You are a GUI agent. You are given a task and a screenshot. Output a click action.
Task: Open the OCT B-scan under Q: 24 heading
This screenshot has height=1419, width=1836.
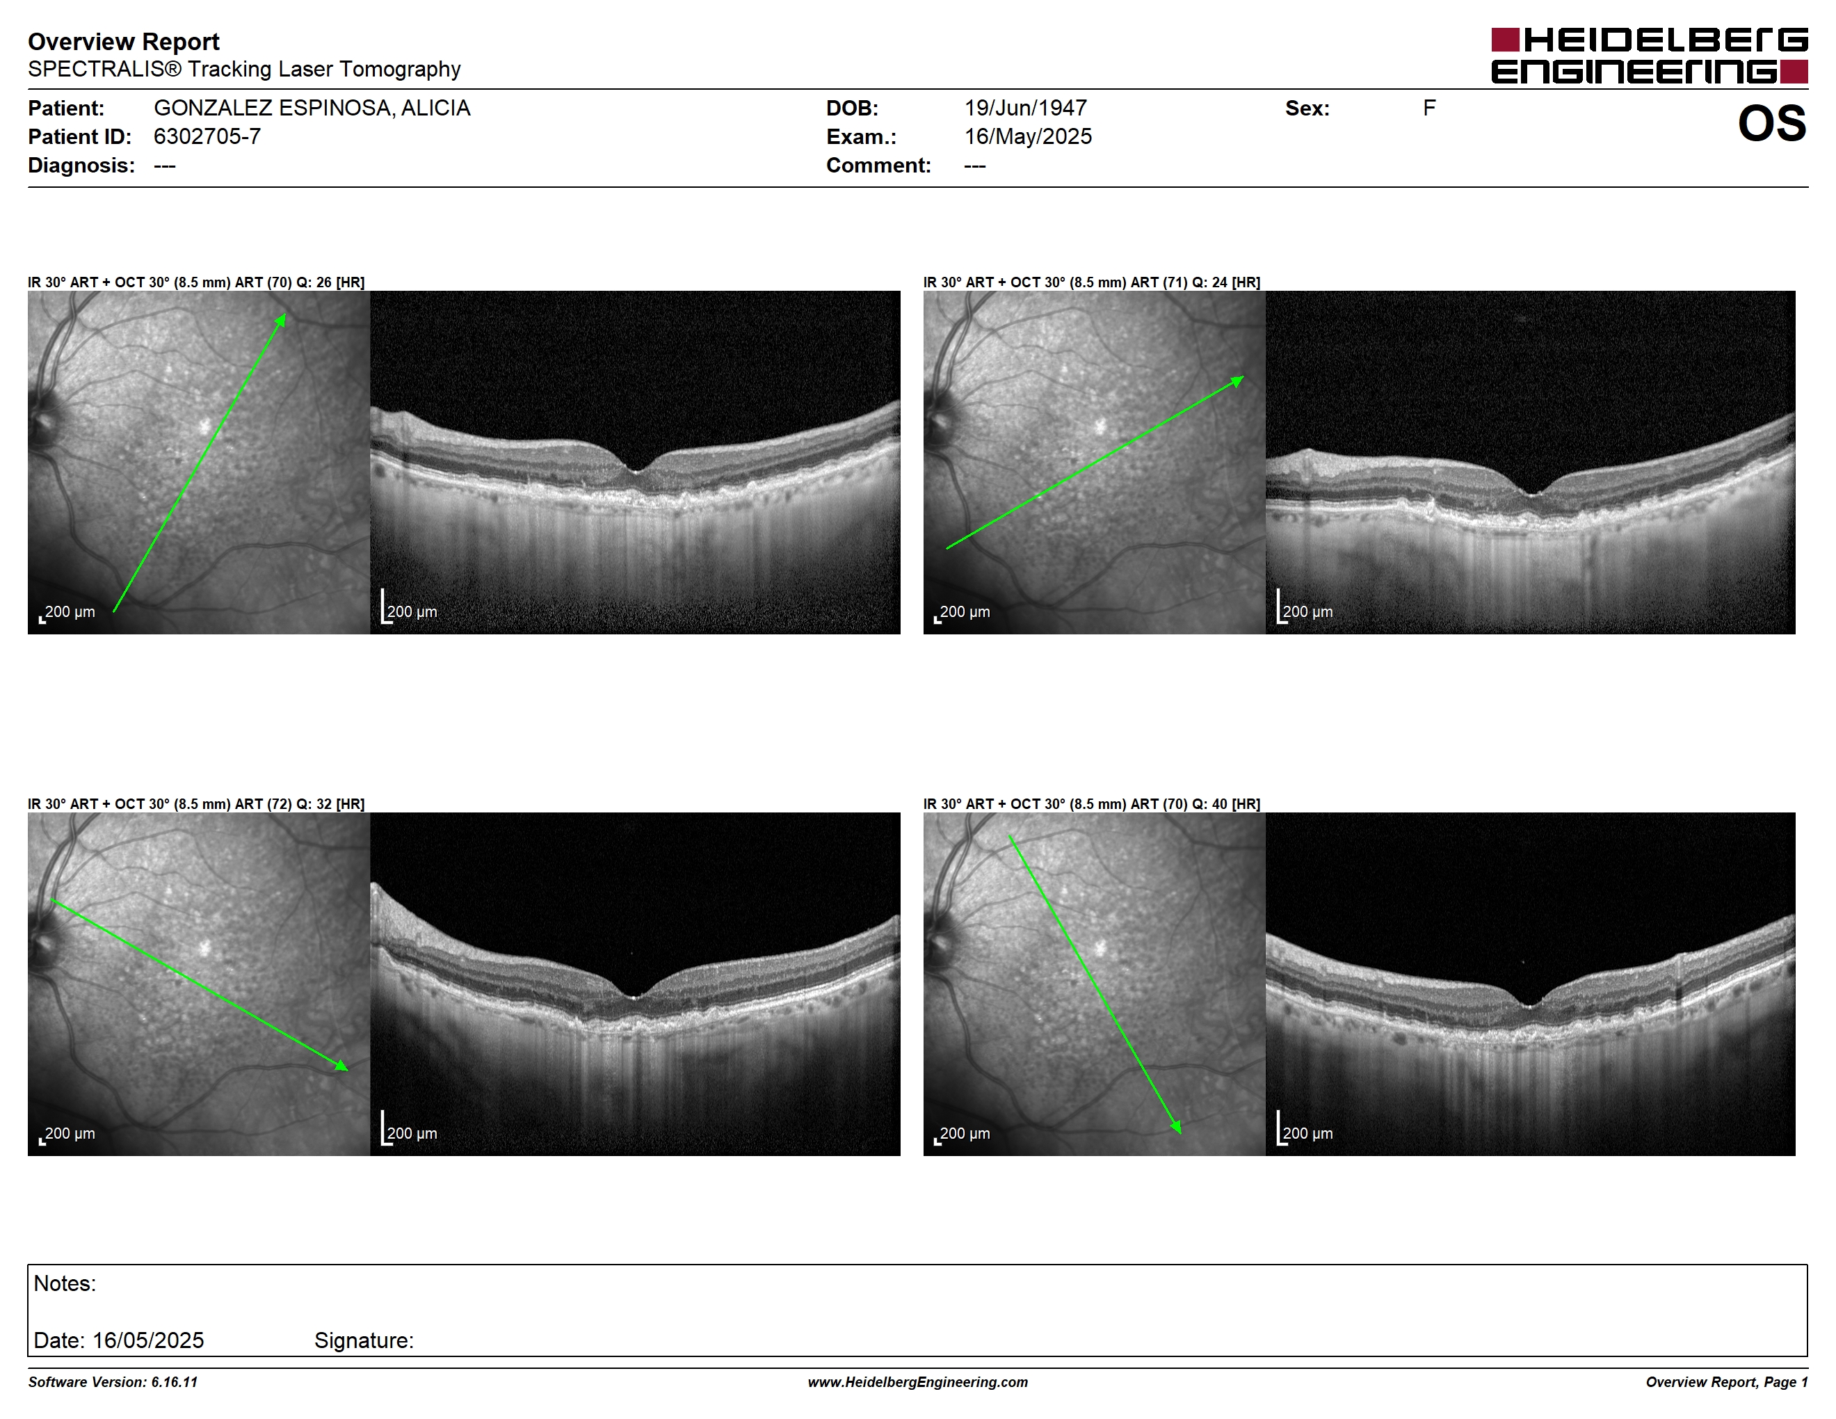[x=1531, y=463]
